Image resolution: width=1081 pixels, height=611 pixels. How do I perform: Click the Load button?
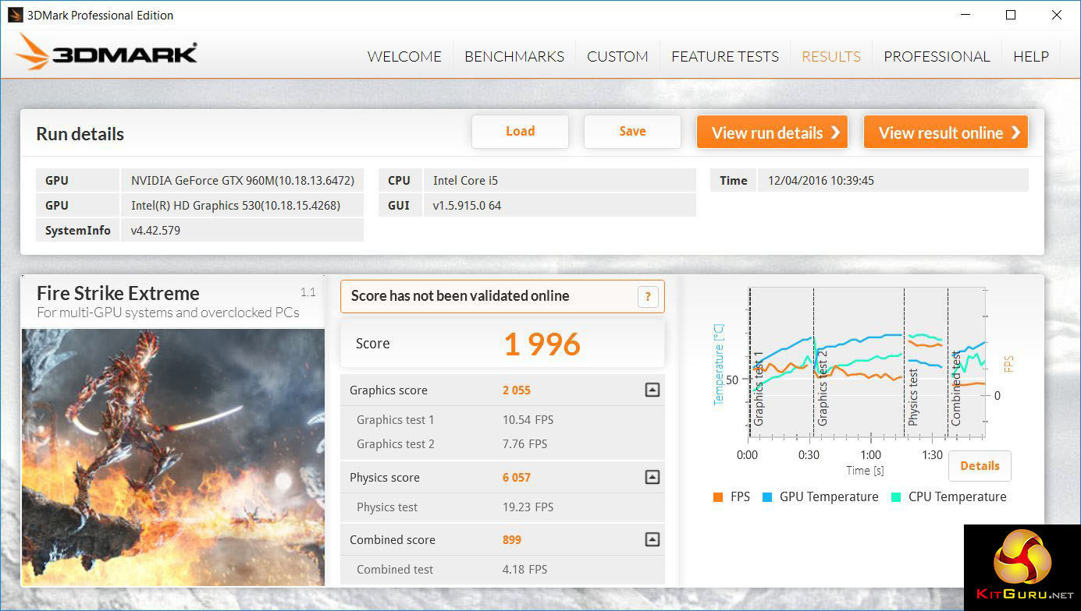click(x=520, y=132)
